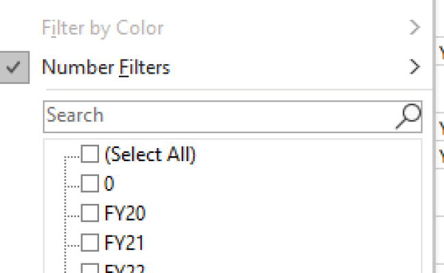Expand the Number Filters submenu chevron
Screen dimensions: 444x273
(x=415, y=67)
